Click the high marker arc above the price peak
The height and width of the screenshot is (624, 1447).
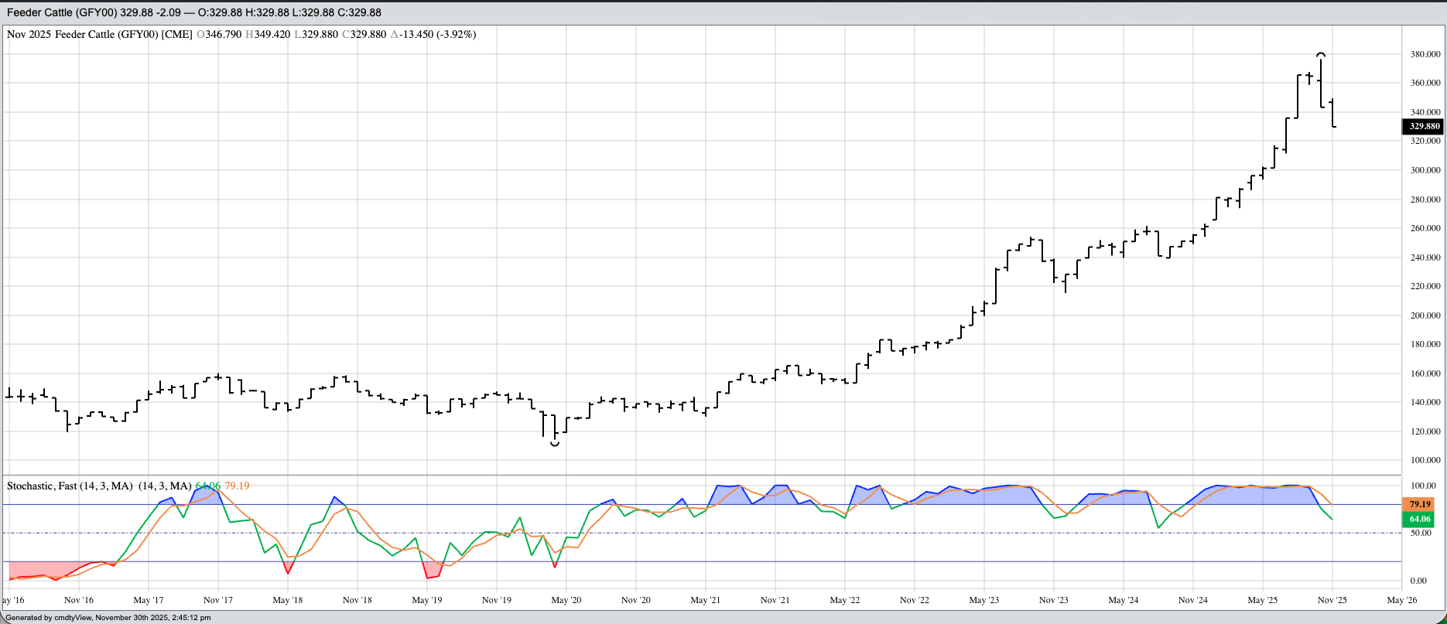1322,54
